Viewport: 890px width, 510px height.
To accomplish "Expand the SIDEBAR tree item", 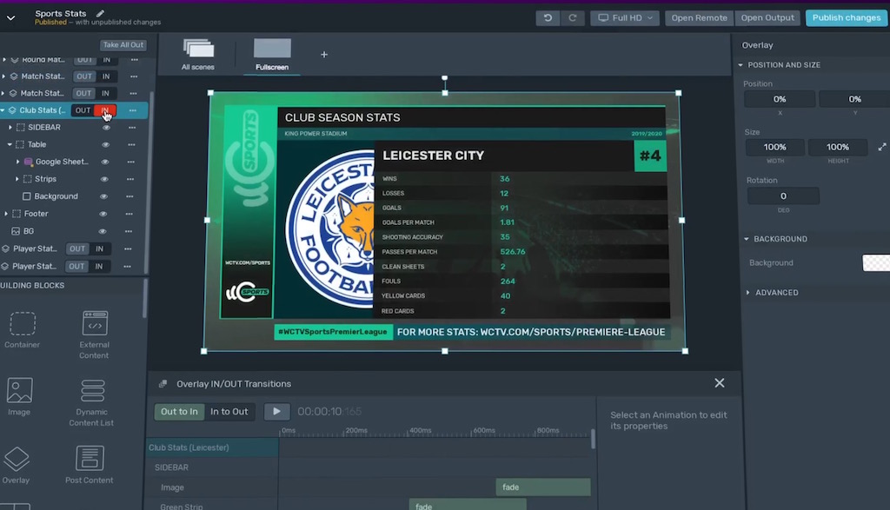I will tap(10, 128).
